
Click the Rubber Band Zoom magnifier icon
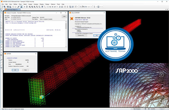coord(30,7)
